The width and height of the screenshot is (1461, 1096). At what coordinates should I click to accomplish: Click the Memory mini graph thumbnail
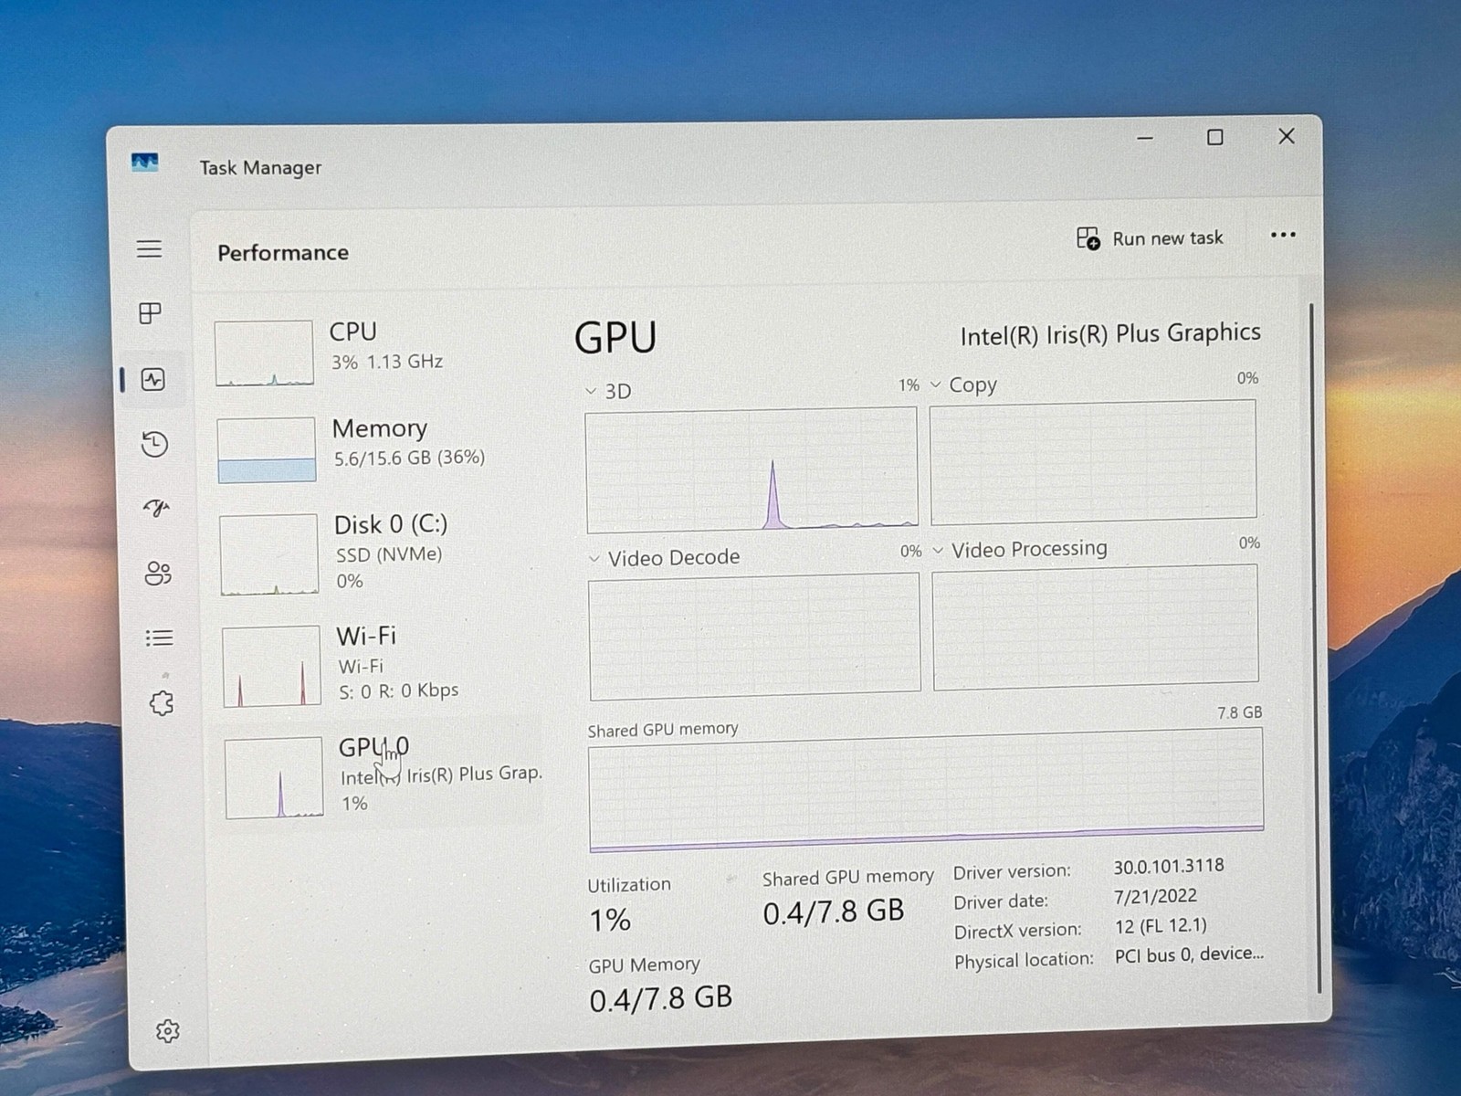[x=267, y=449]
